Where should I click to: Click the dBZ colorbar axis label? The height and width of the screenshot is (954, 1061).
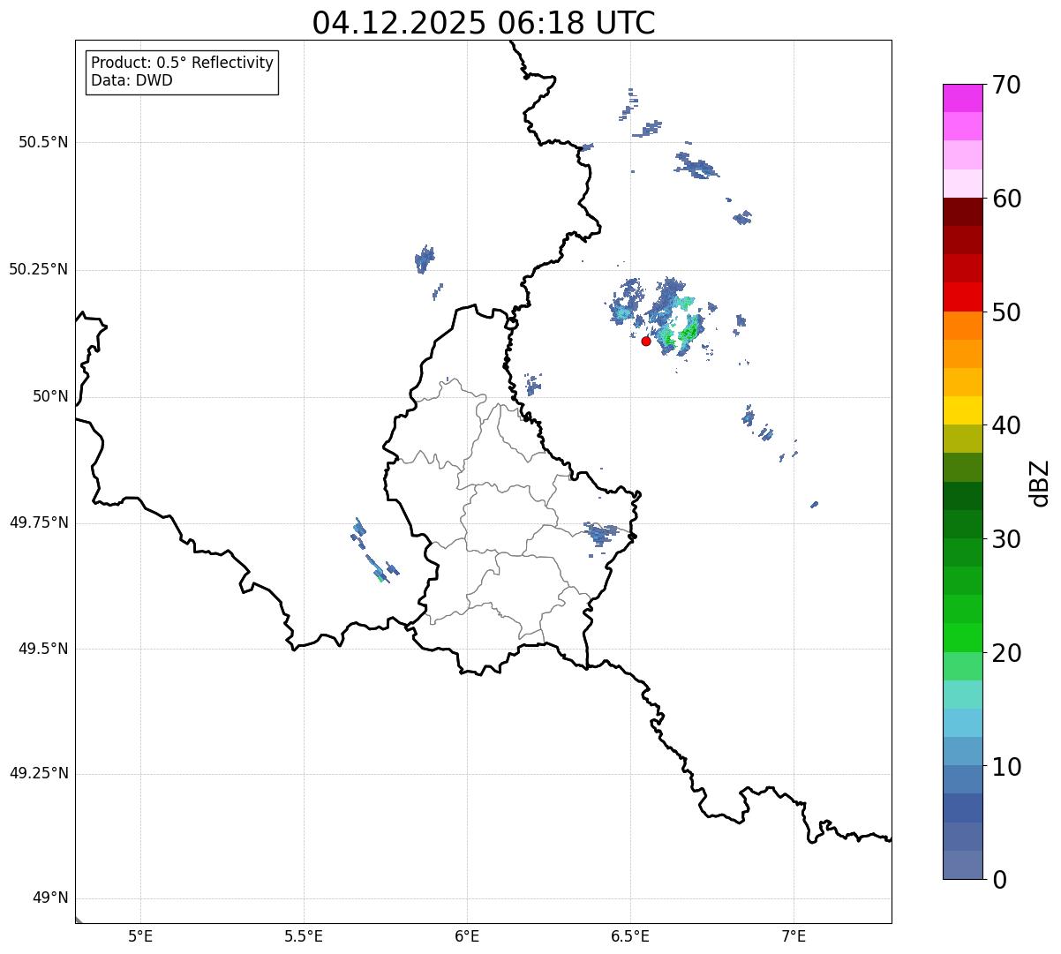pos(1040,483)
